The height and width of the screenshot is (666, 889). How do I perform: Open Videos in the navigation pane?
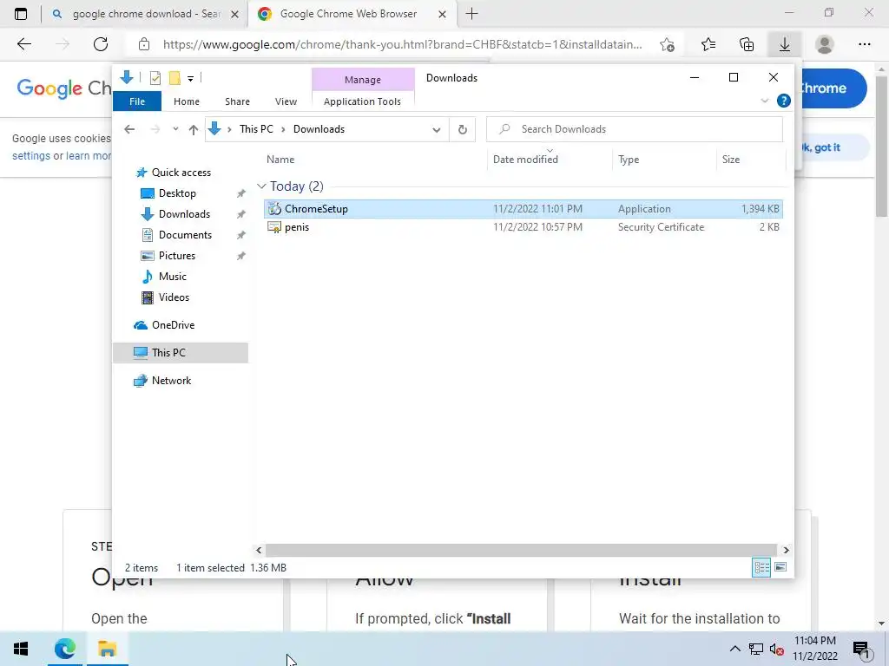pyautogui.click(x=174, y=297)
